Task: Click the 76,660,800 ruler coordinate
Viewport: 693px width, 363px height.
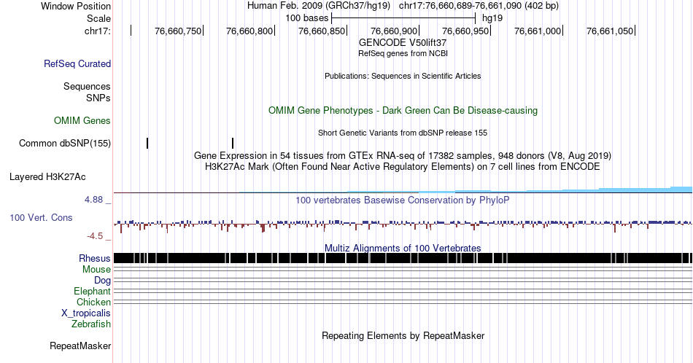Action: pyautogui.click(x=249, y=31)
